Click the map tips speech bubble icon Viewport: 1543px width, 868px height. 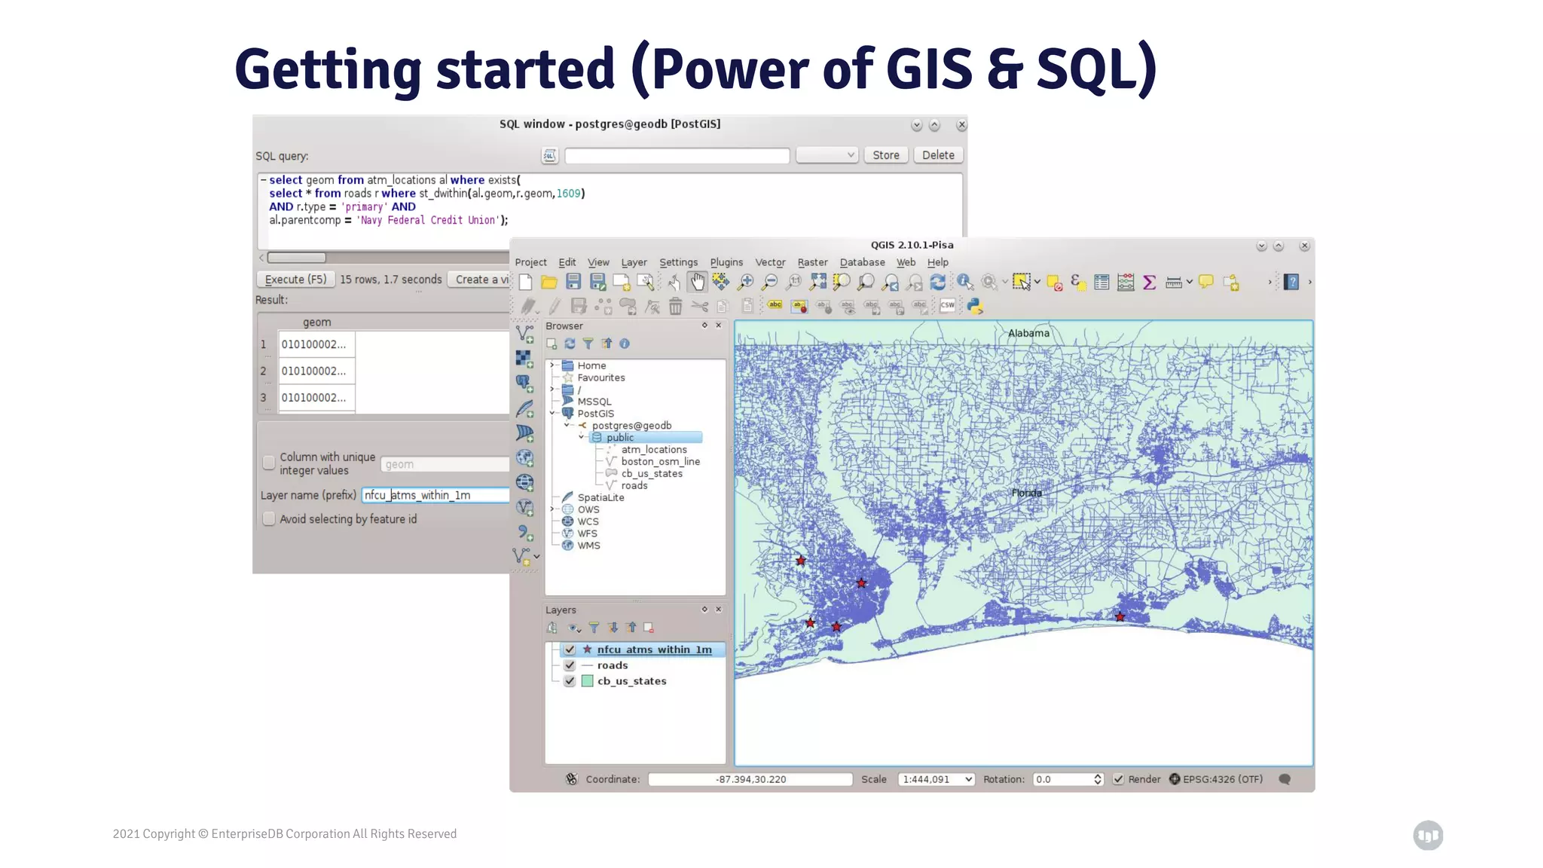point(1206,282)
